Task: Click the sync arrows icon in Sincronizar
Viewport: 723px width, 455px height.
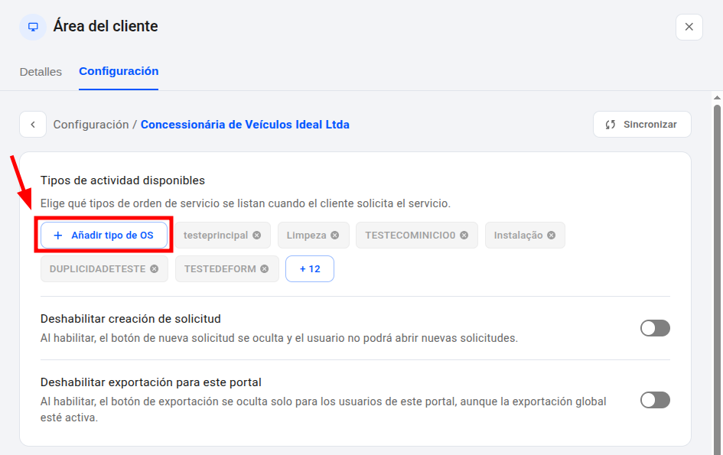Action: (611, 125)
